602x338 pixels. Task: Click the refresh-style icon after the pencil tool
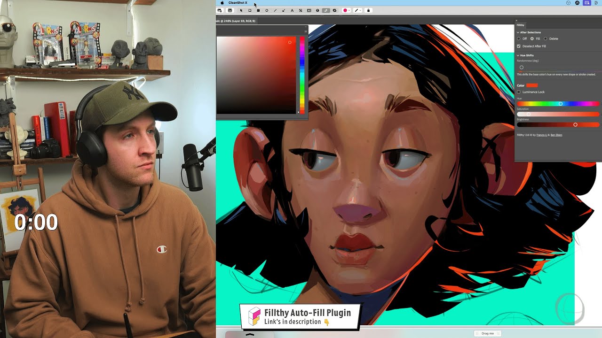334,10
